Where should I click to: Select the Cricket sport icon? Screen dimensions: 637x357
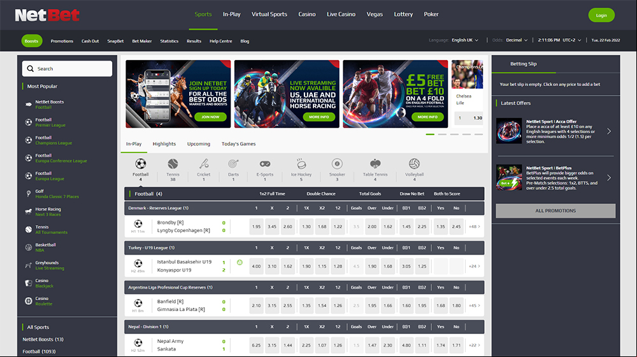(204, 164)
